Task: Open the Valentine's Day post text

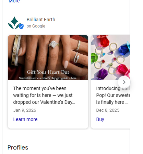Action: pos(44,95)
